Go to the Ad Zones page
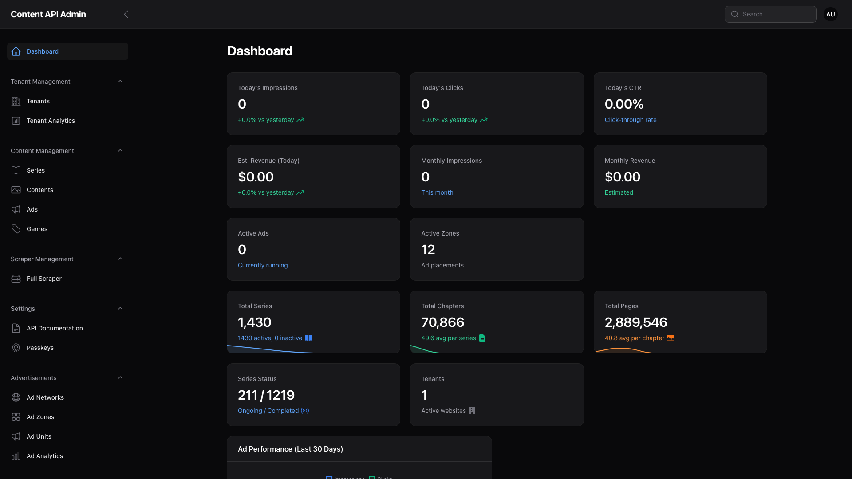 click(x=67, y=417)
